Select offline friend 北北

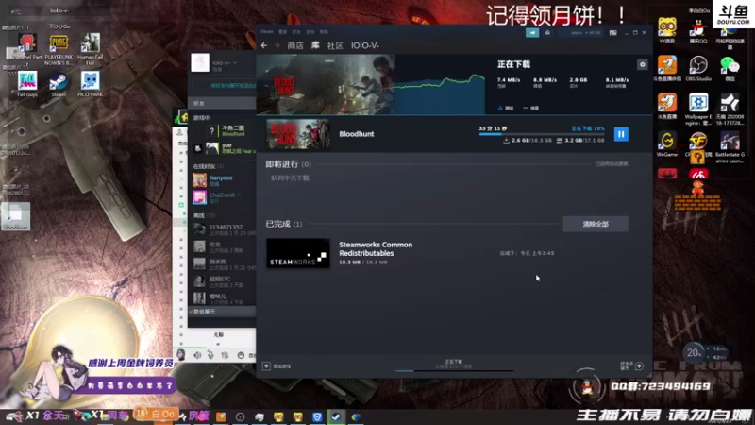(x=223, y=247)
